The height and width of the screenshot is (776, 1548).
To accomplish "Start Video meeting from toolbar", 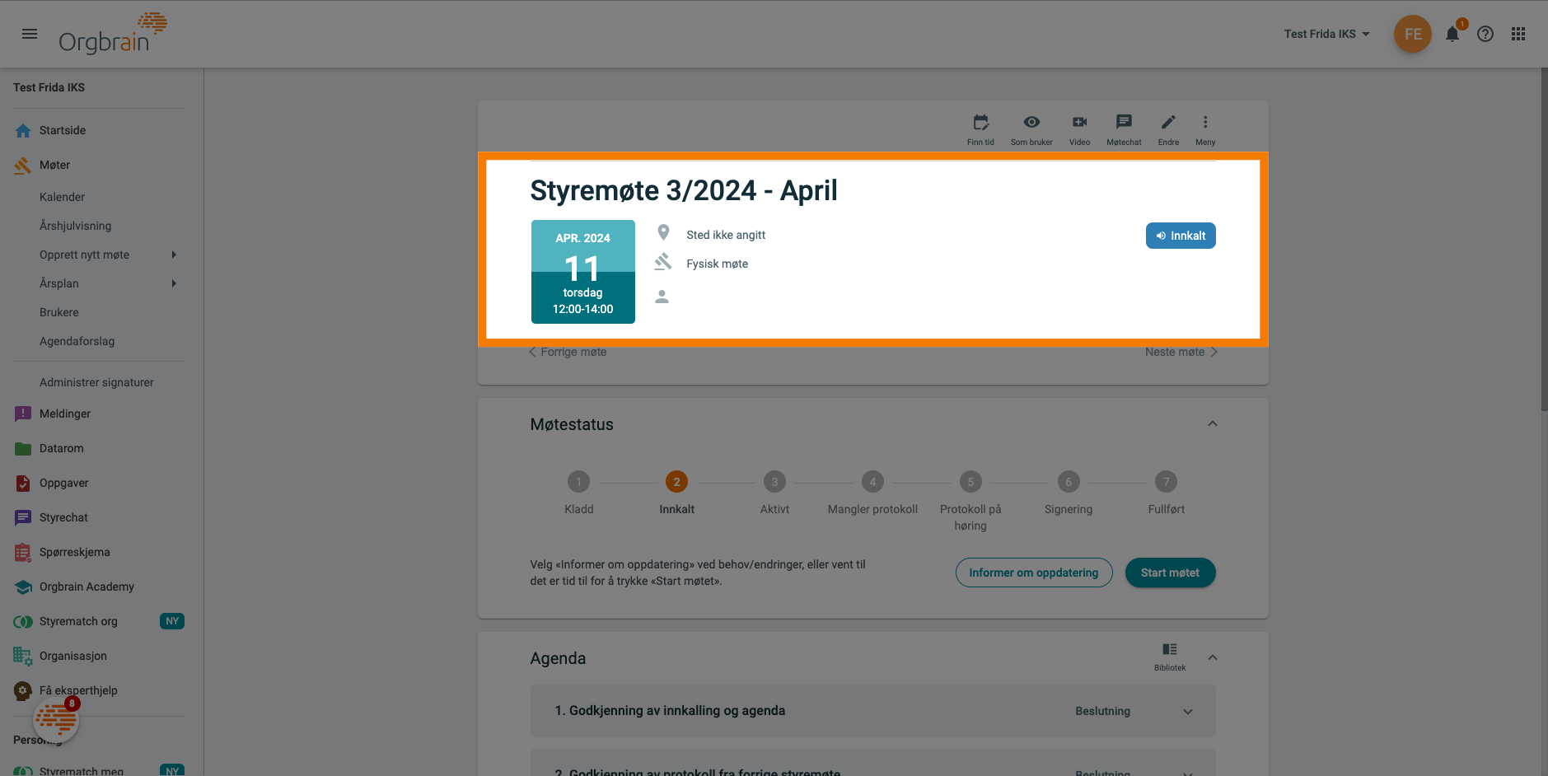I will (x=1079, y=123).
